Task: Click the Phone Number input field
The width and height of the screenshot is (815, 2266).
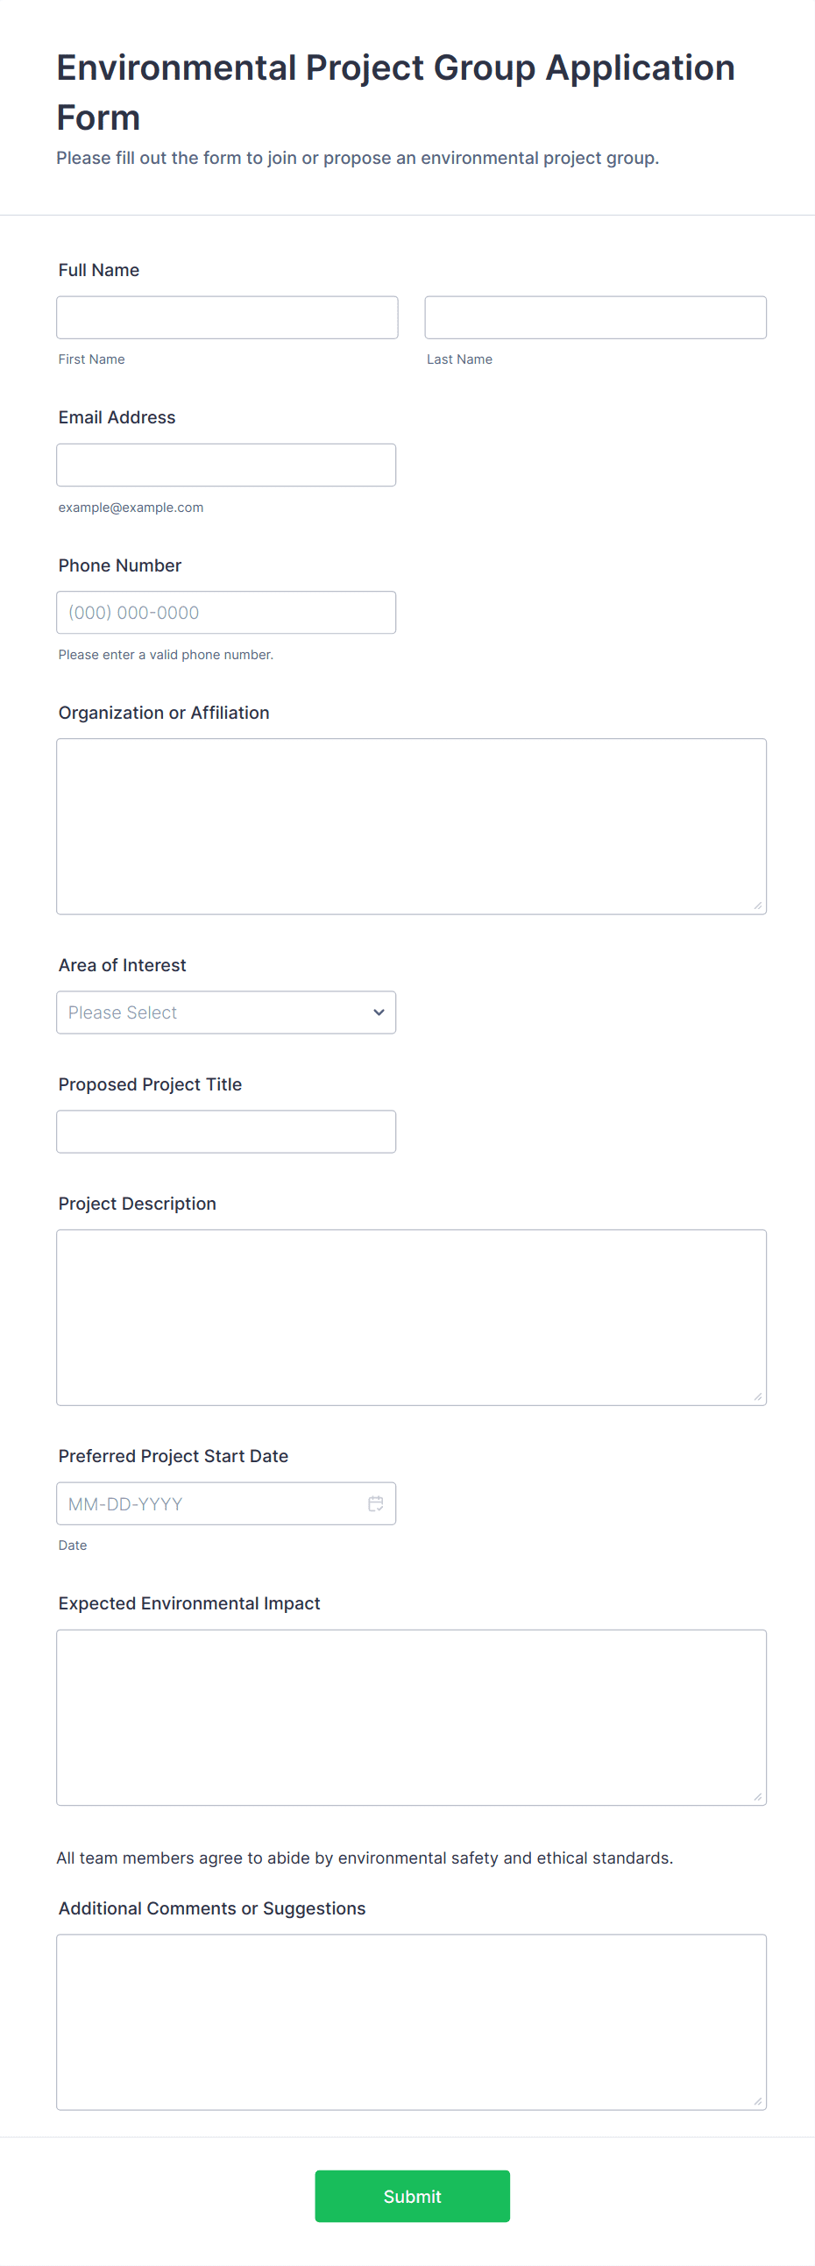Action: tap(225, 612)
